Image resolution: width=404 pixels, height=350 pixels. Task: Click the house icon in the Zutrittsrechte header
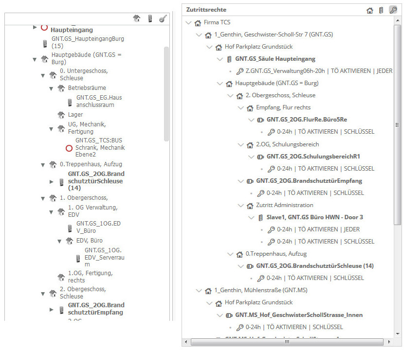(x=370, y=10)
